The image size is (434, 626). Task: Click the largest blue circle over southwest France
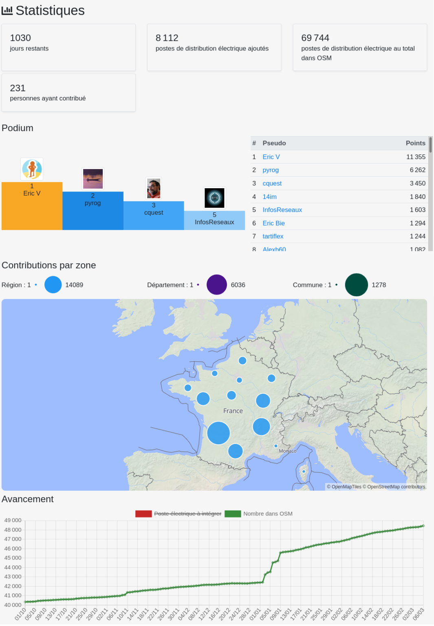click(218, 433)
